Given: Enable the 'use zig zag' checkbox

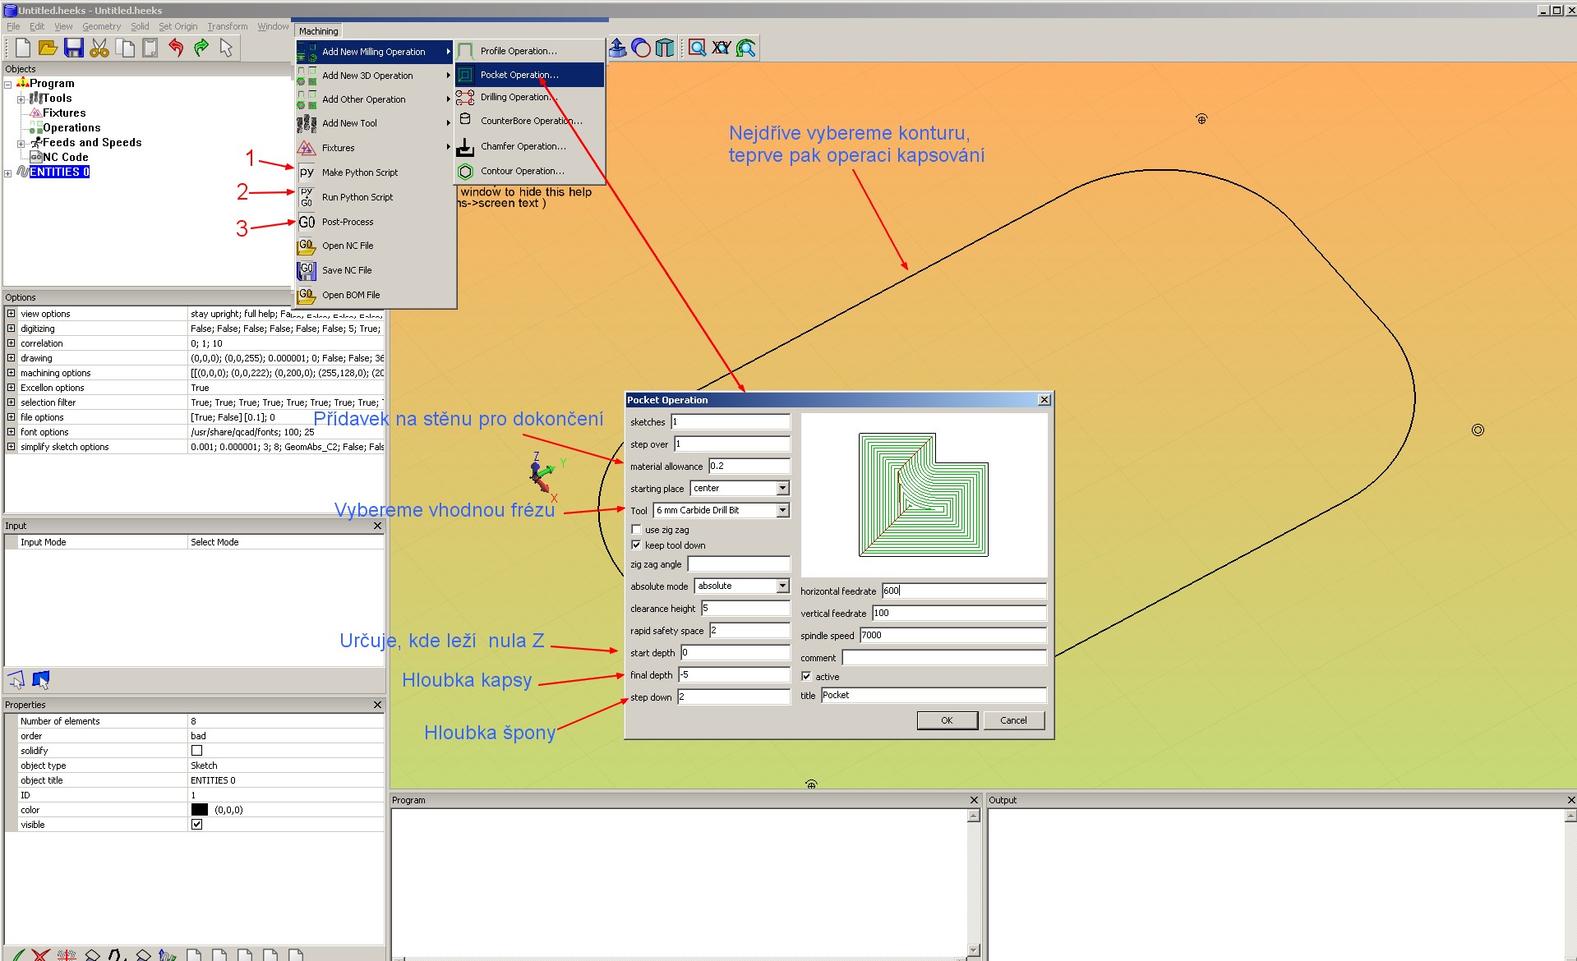Looking at the screenshot, I should 636,530.
